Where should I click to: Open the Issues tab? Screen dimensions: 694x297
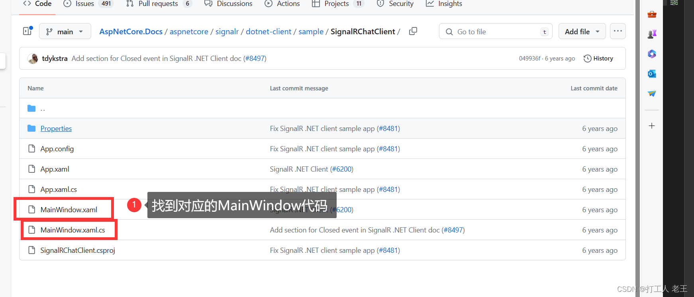(88, 4)
